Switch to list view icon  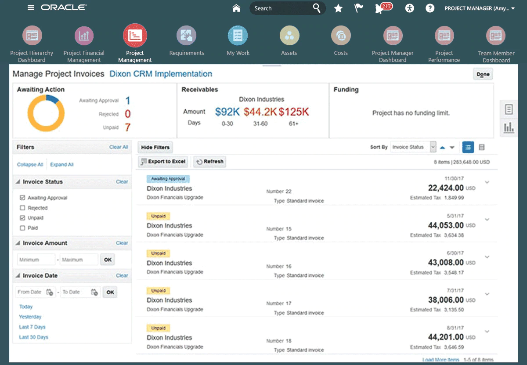(x=481, y=148)
